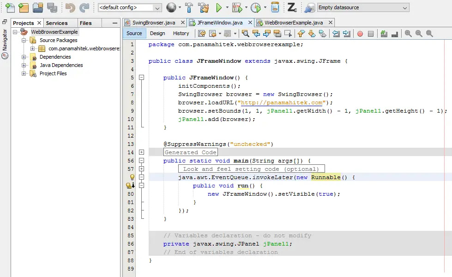
Task: Expand the Java Dependencies node
Action: pyautogui.click(x=24, y=65)
